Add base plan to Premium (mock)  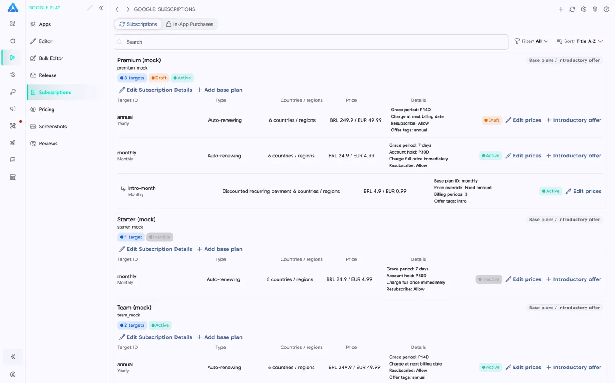220,90
